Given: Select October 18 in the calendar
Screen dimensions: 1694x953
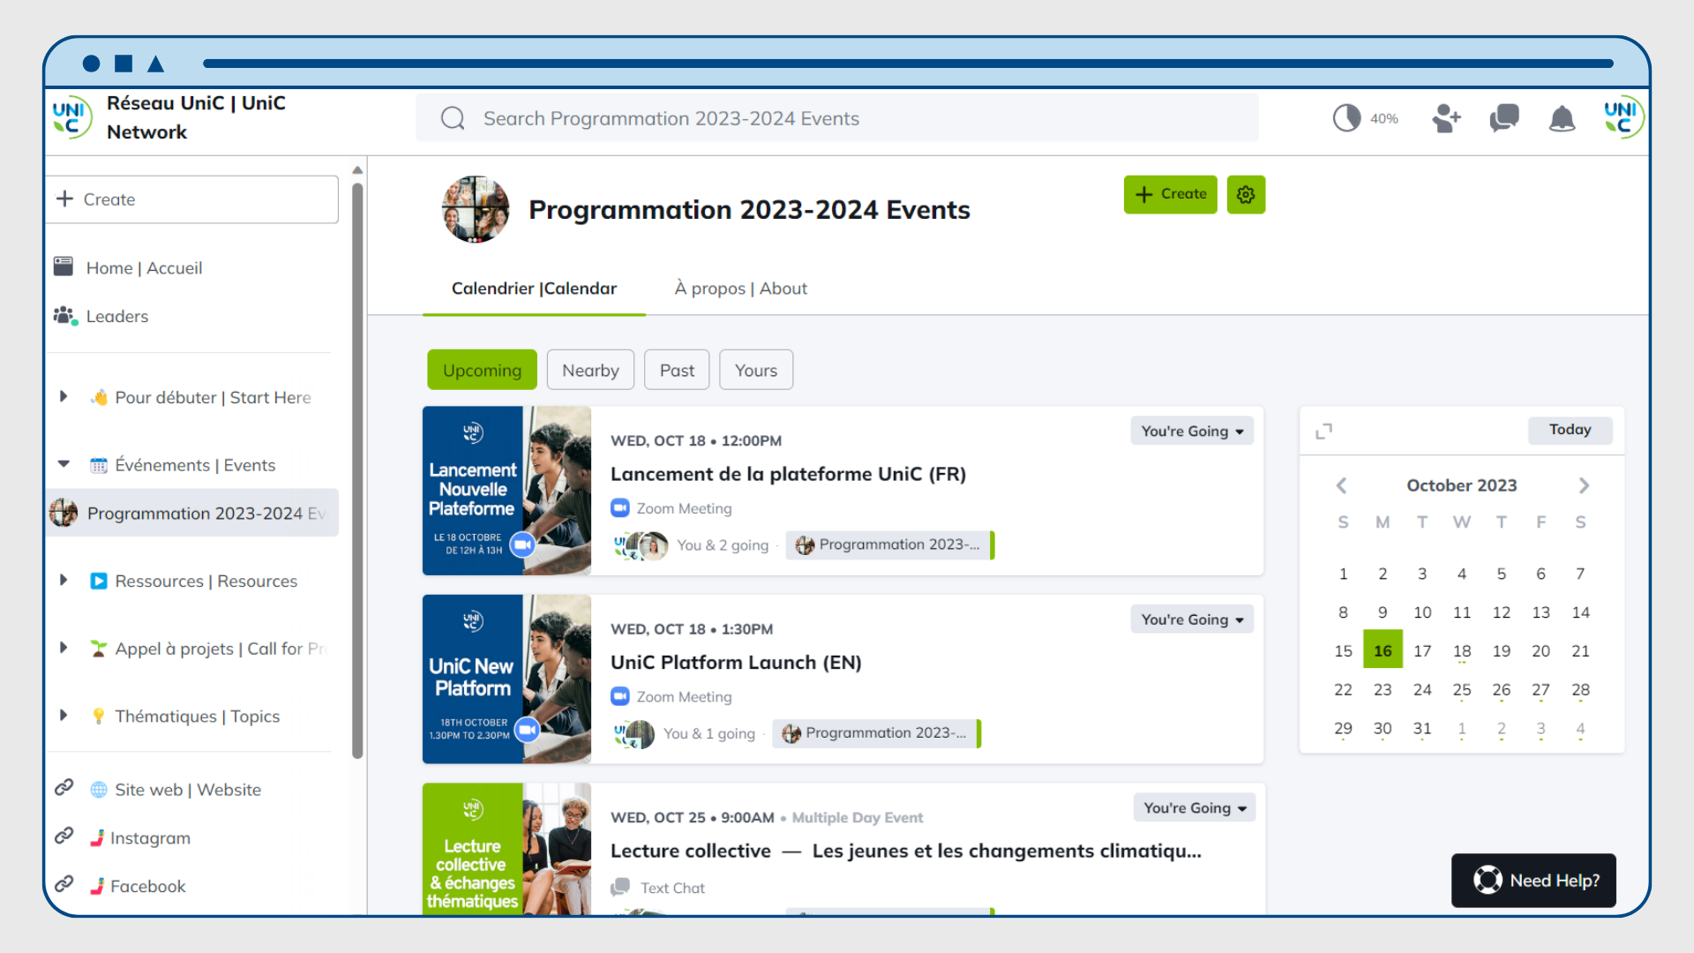Looking at the screenshot, I should [x=1461, y=651].
